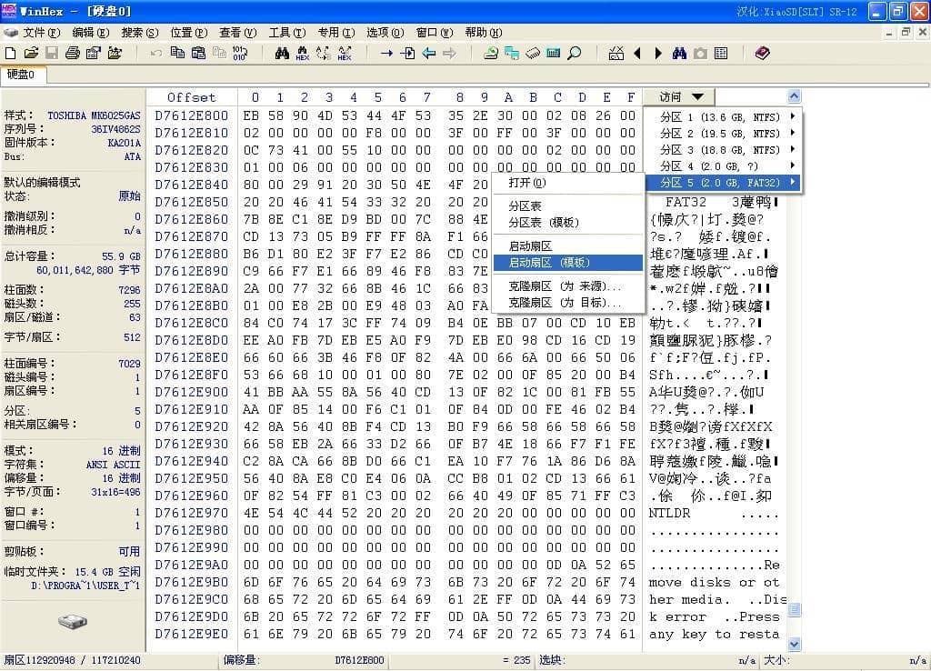The width and height of the screenshot is (931, 671).
Task: Open the 窗口(W) menu
Action: 434,33
